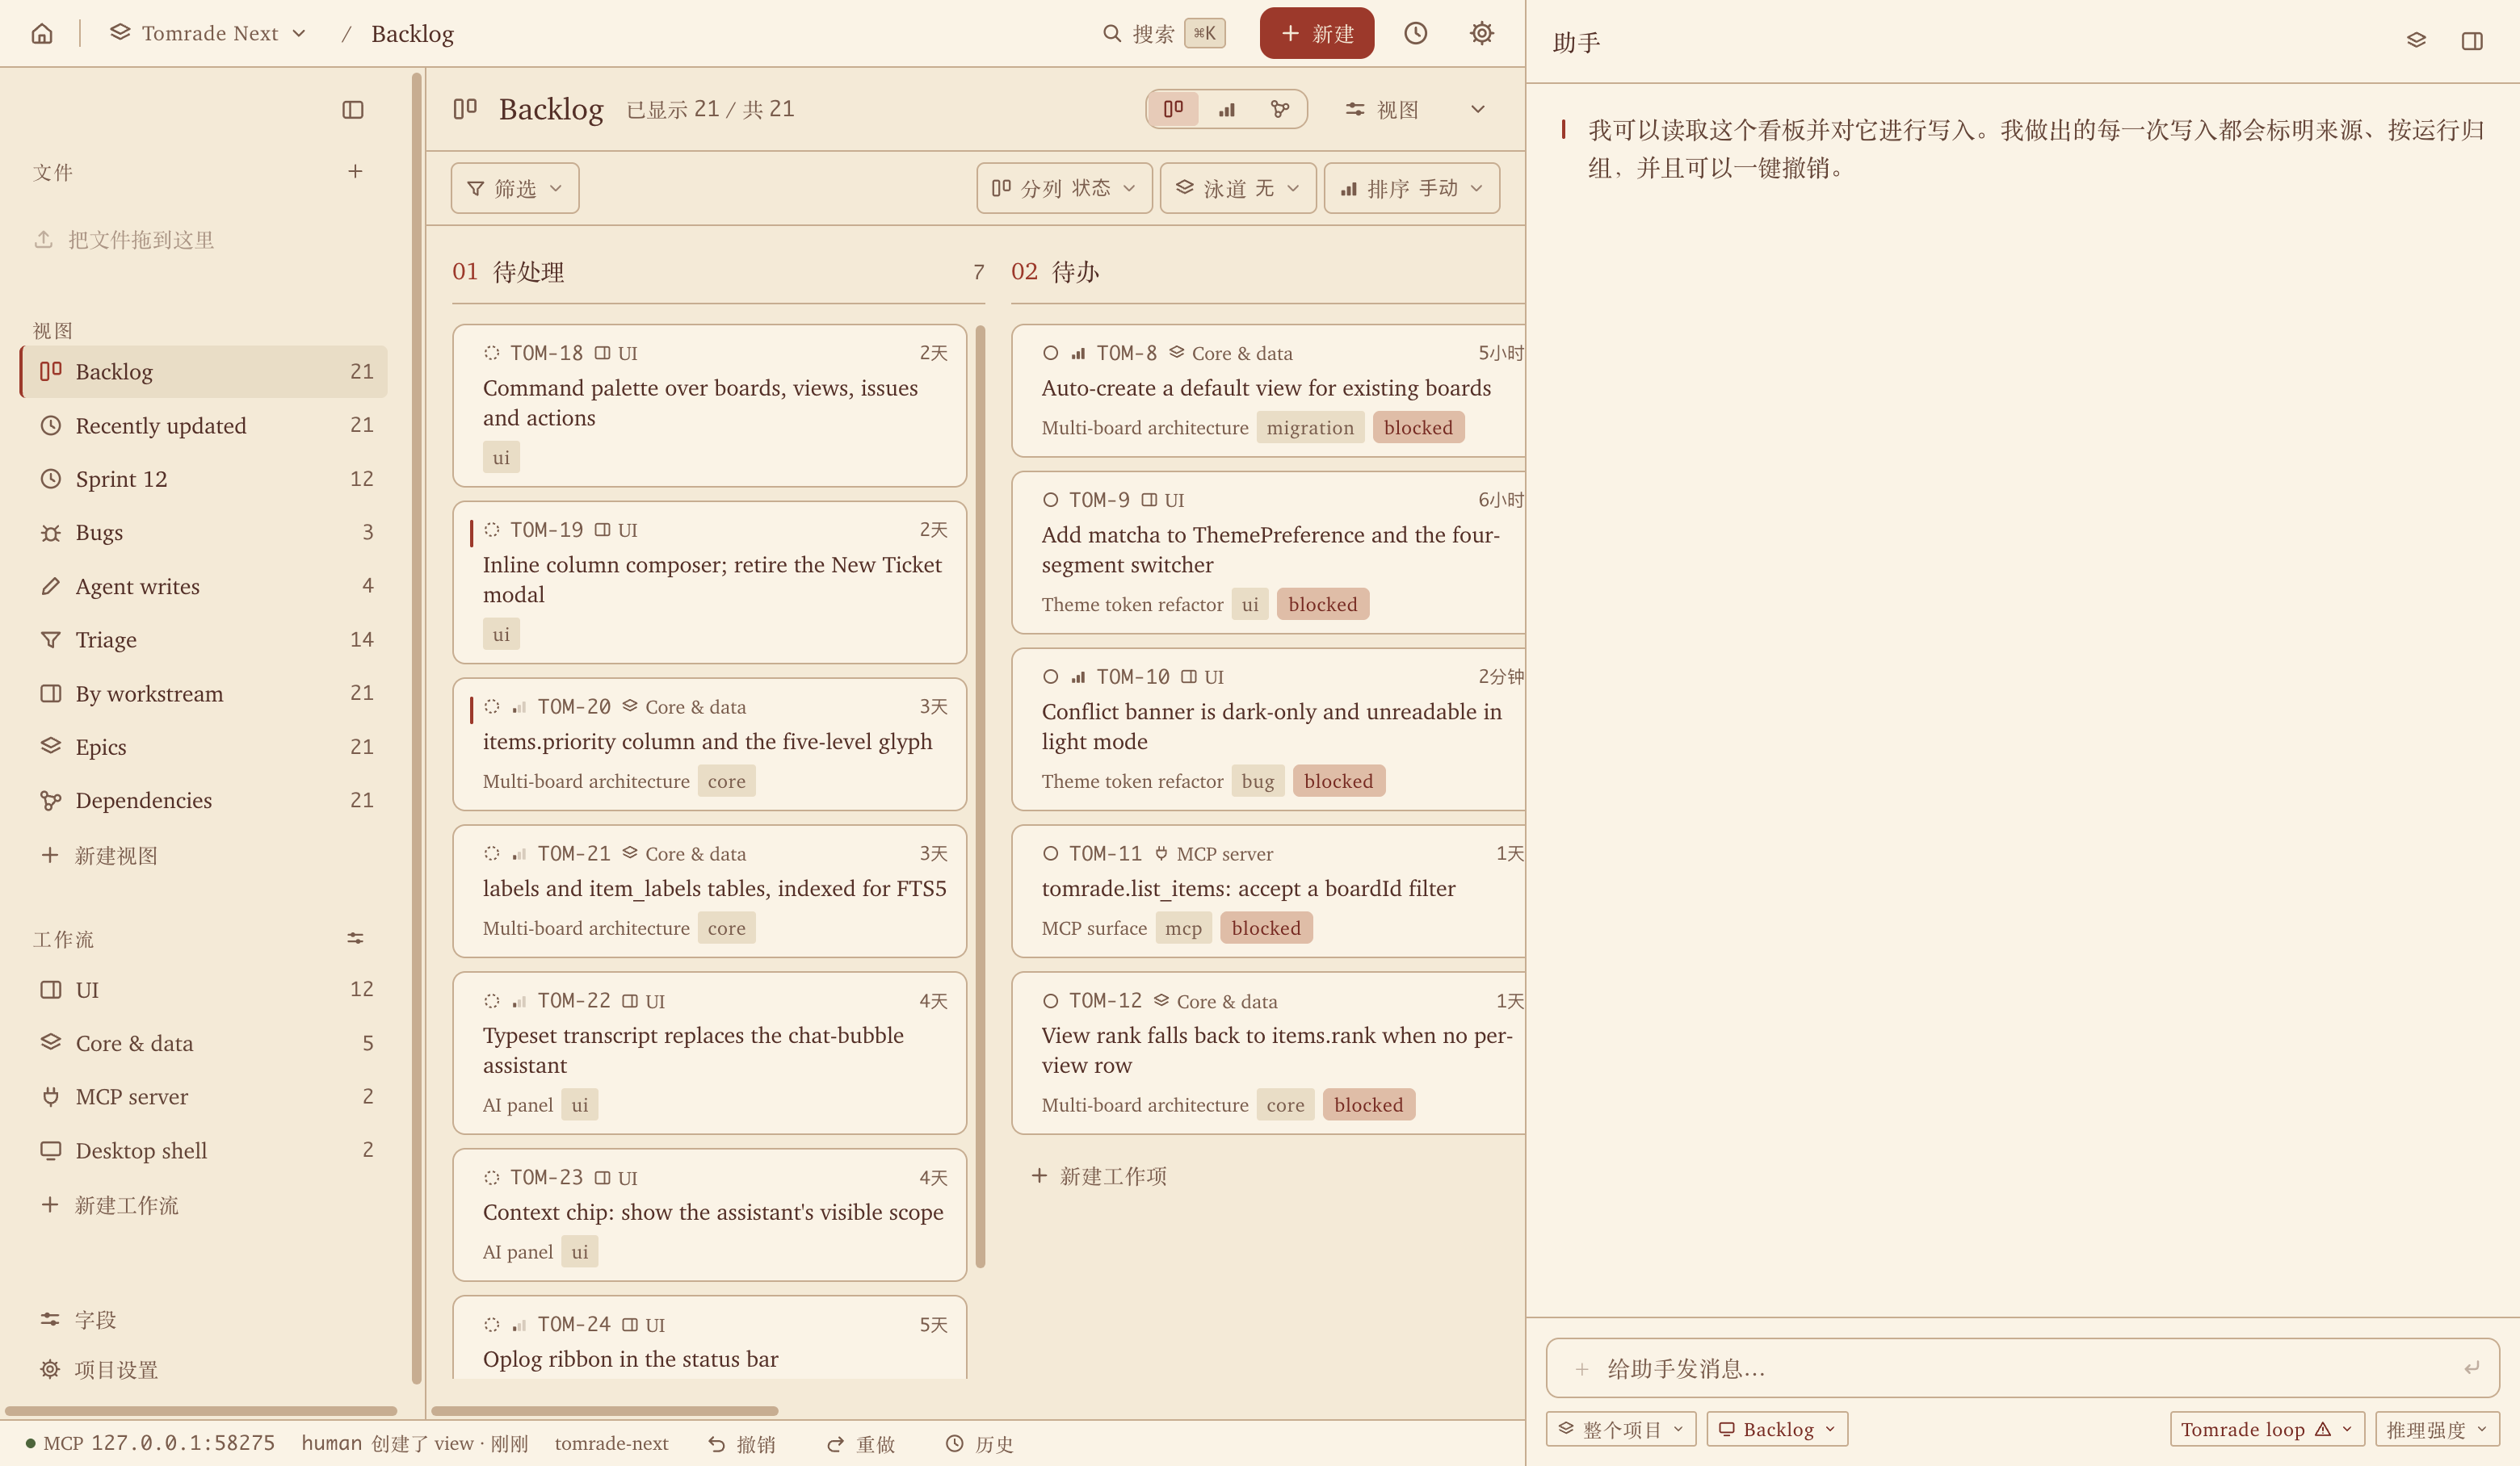
Task: Send message with the return arrow icon
Action: point(2471,1368)
